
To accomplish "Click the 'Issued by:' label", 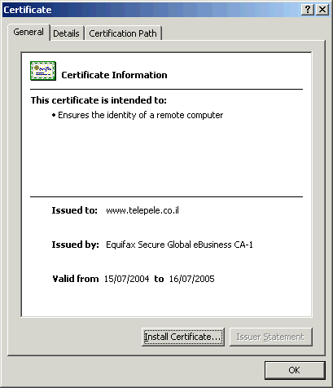I will point(75,245).
